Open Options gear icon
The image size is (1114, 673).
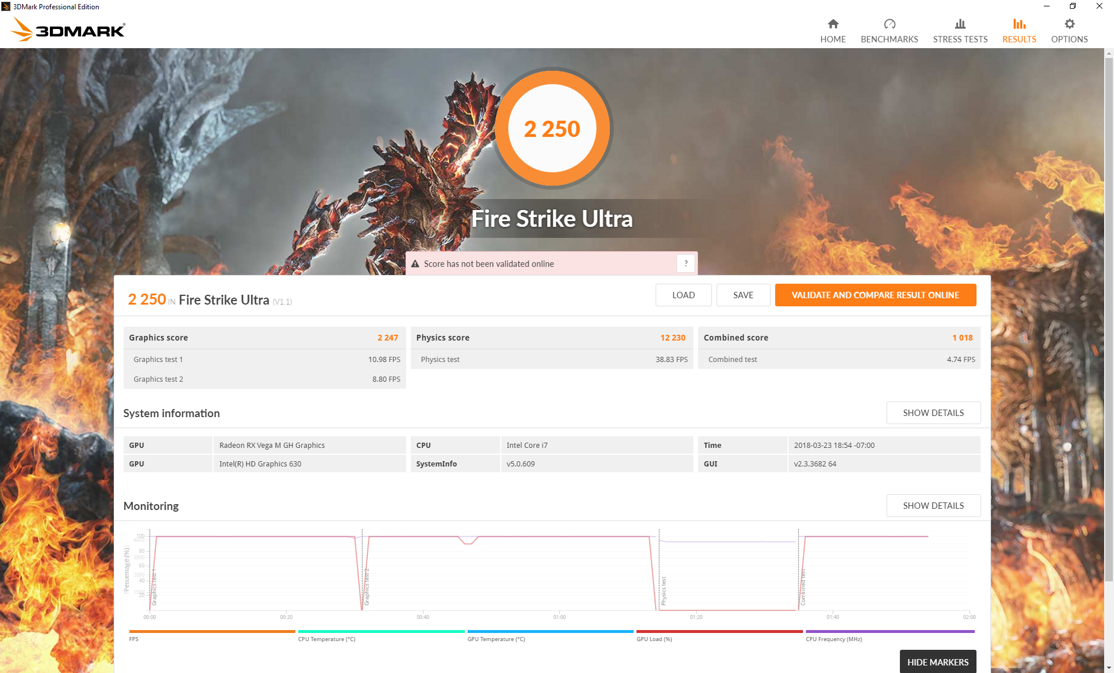tap(1069, 24)
